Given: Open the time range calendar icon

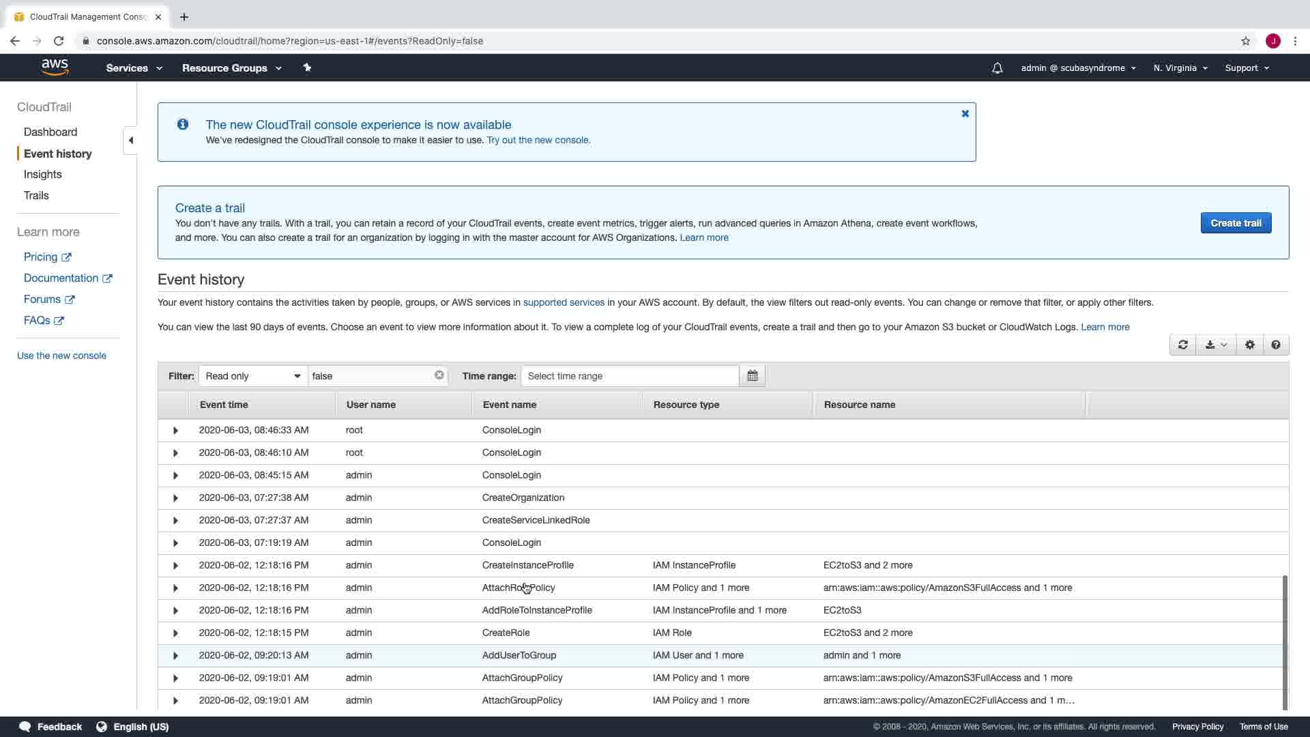Looking at the screenshot, I should (x=752, y=376).
